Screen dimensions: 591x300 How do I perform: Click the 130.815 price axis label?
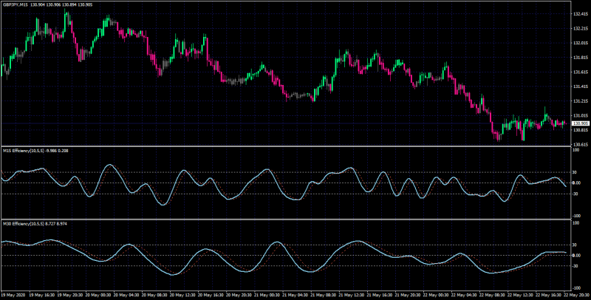click(x=580, y=130)
